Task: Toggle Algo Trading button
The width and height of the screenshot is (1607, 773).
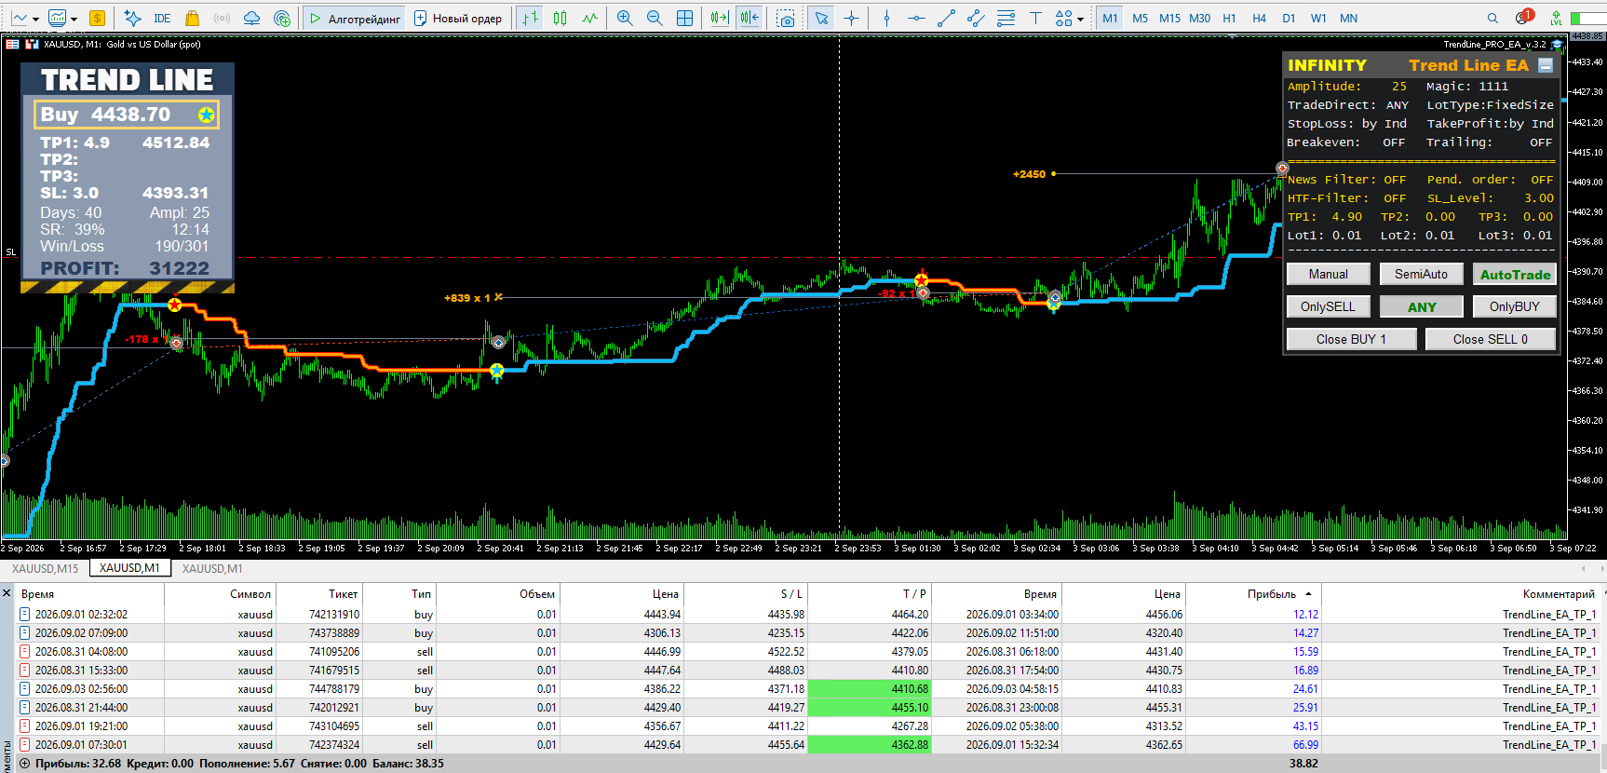Action: (x=355, y=18)
